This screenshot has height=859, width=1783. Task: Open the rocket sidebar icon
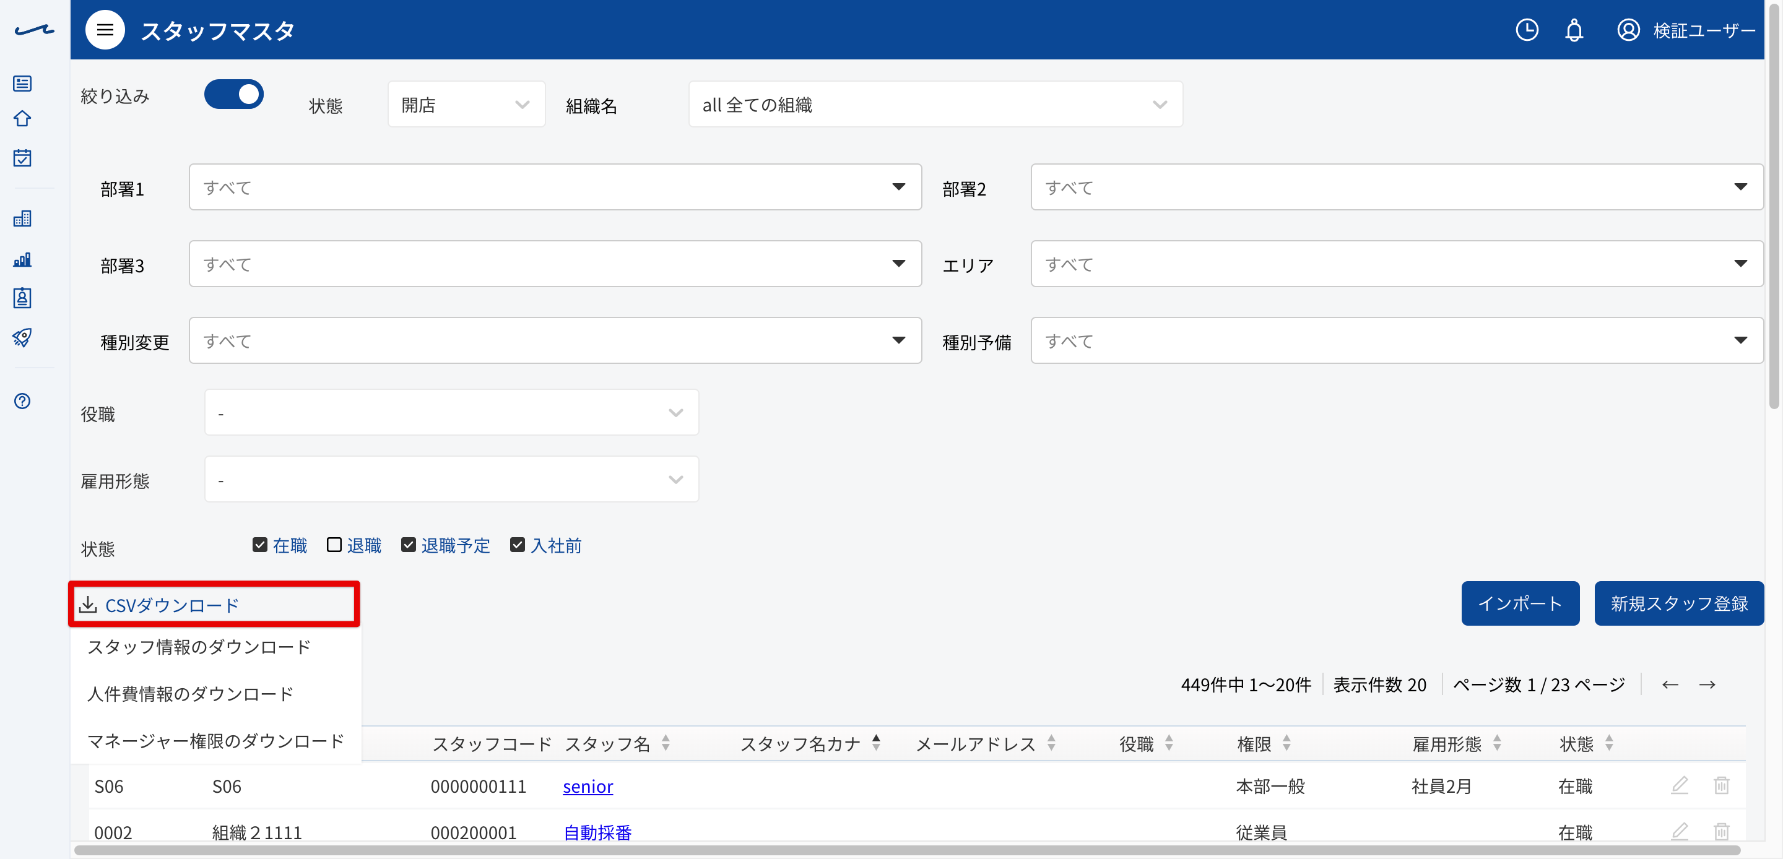(x=22, y=337)
